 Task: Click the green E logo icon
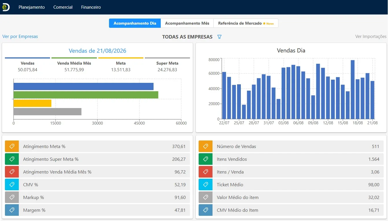6,7
